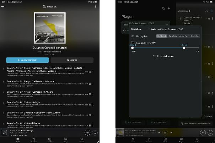Click the music note artwork in left mini player
215x143 pixels.
tap(4, 132)
